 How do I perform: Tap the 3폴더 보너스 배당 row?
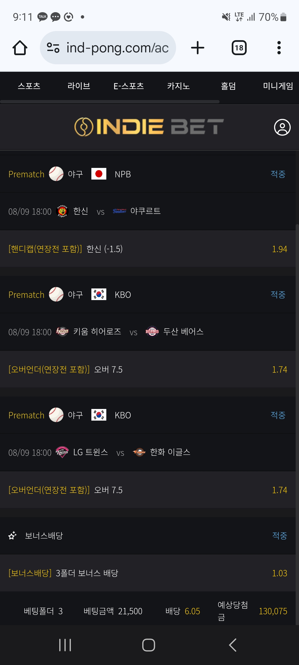pos(148,573)
